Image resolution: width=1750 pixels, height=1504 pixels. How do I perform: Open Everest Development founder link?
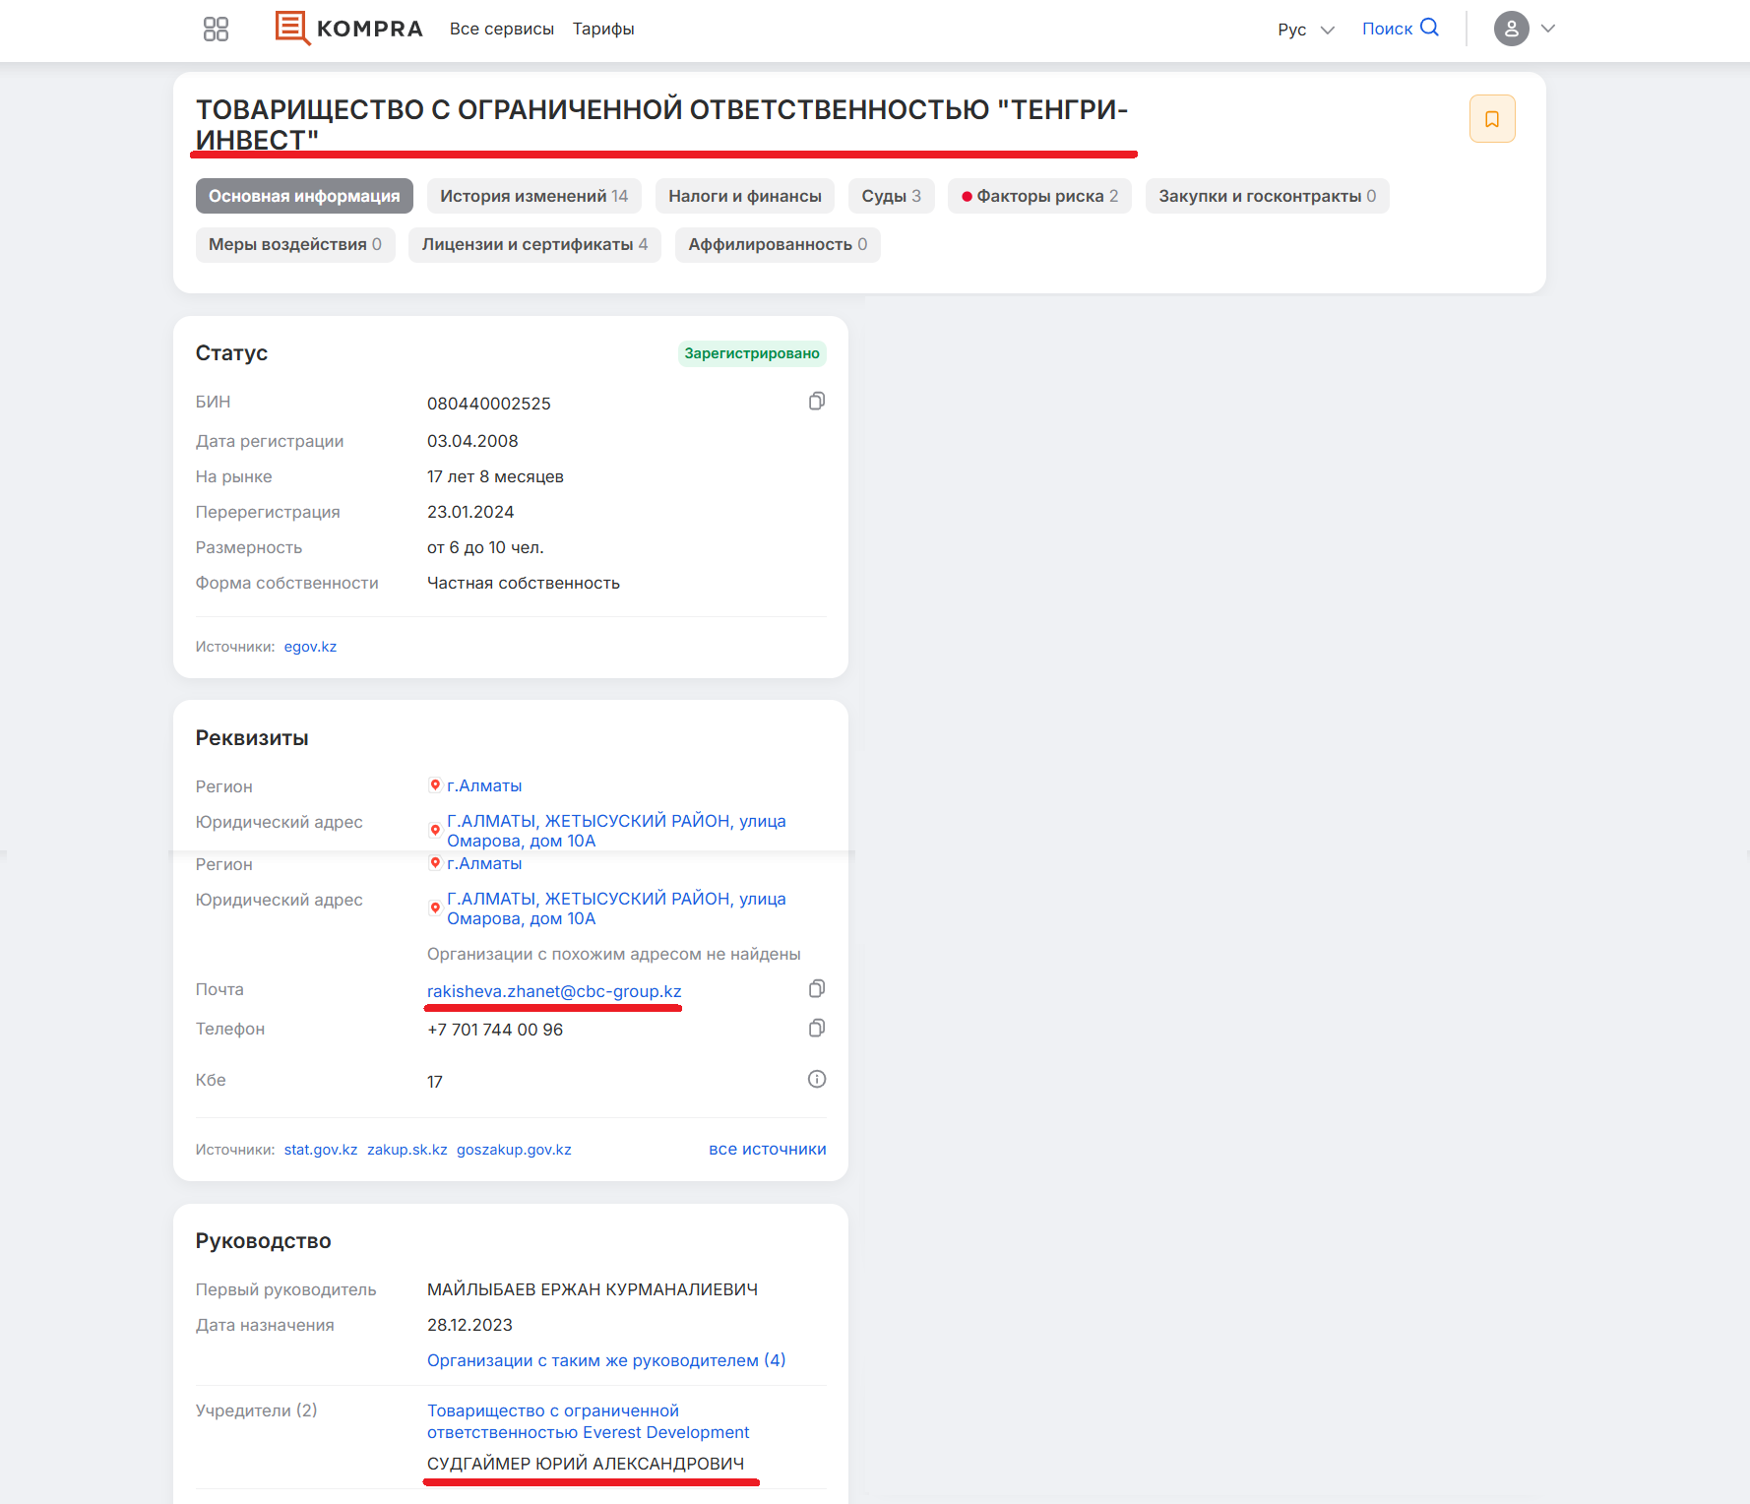[588, 1421]
